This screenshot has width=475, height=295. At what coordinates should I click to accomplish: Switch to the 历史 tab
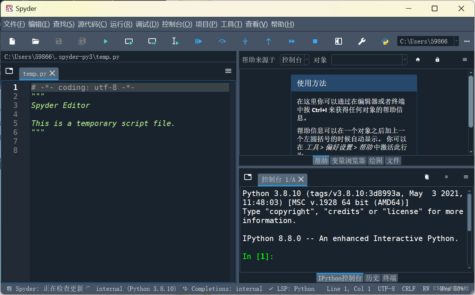[x=373, y=278]
